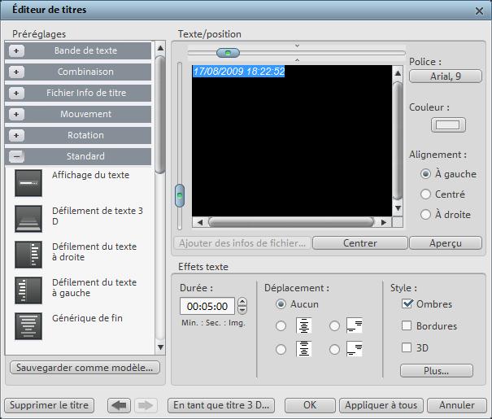Open the Rotation presets group
This screenshot has width=492, height=419.
click(17, 135)
